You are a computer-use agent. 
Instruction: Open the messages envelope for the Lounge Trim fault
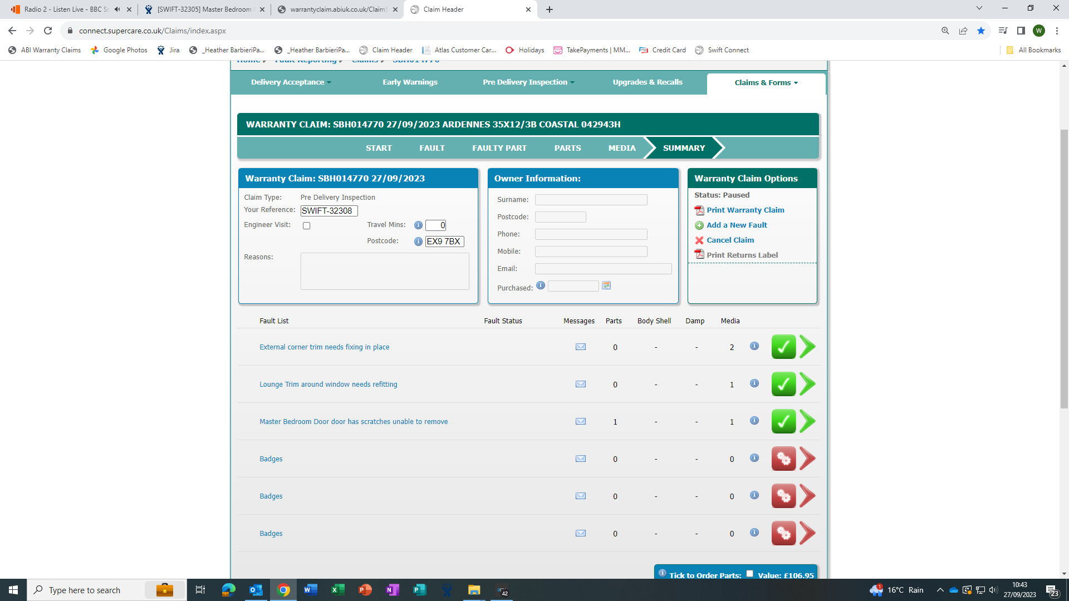click(x=580, y=384)
